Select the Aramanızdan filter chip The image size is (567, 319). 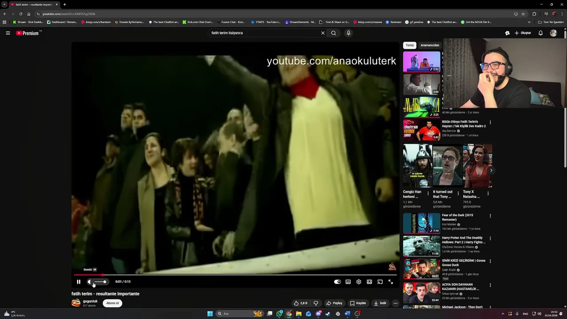430,45
